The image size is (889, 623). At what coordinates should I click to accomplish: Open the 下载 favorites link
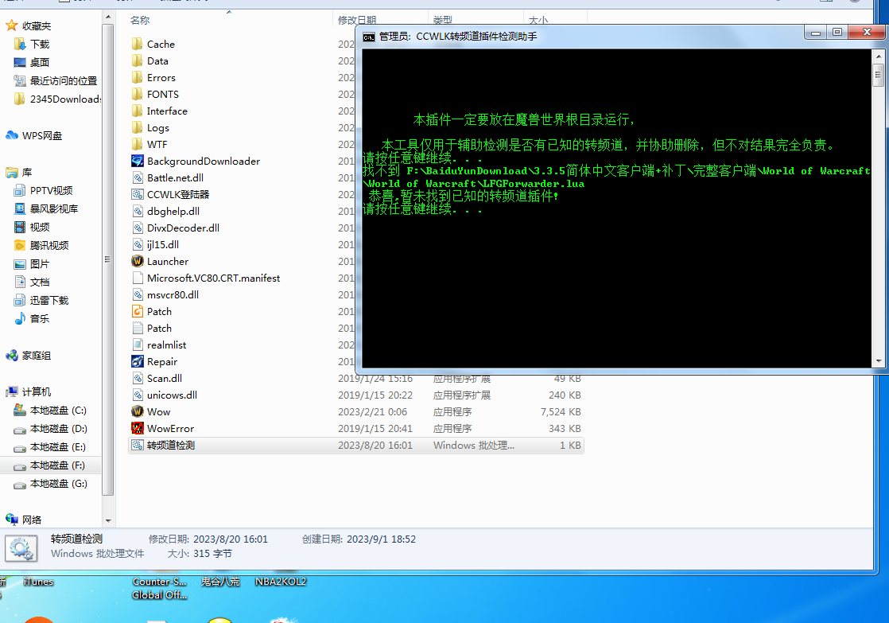(x=40, y=45)
